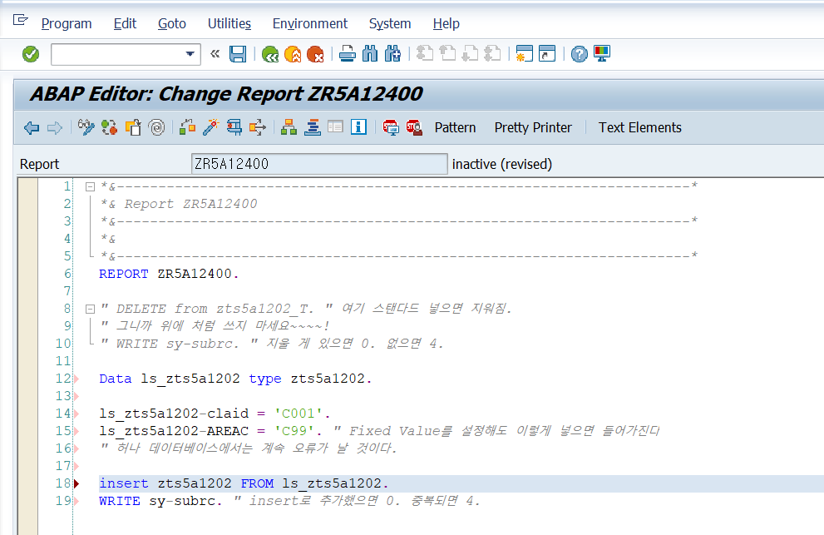Viewport: 824px width, 535px height.
Task: Print the report using the printer icon
Action: 348,53
